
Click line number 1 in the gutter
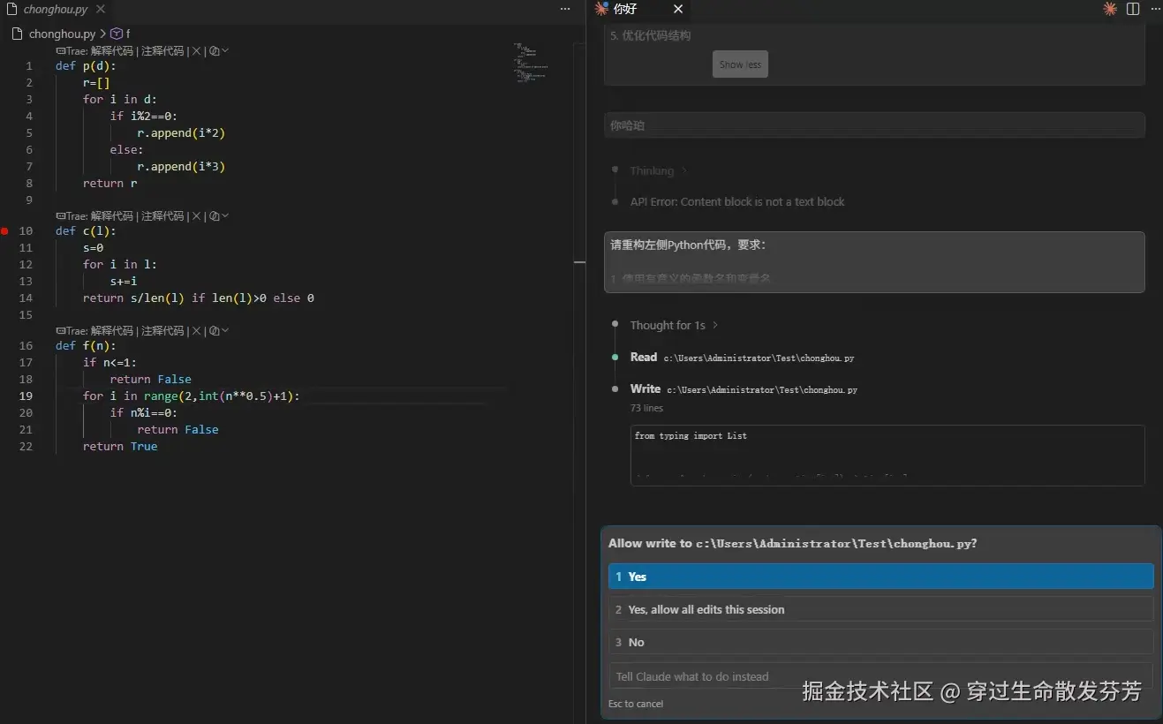coord(29,66)
